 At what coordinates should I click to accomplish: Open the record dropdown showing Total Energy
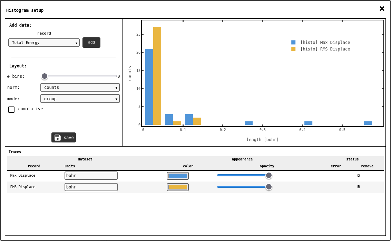(44, 43)
